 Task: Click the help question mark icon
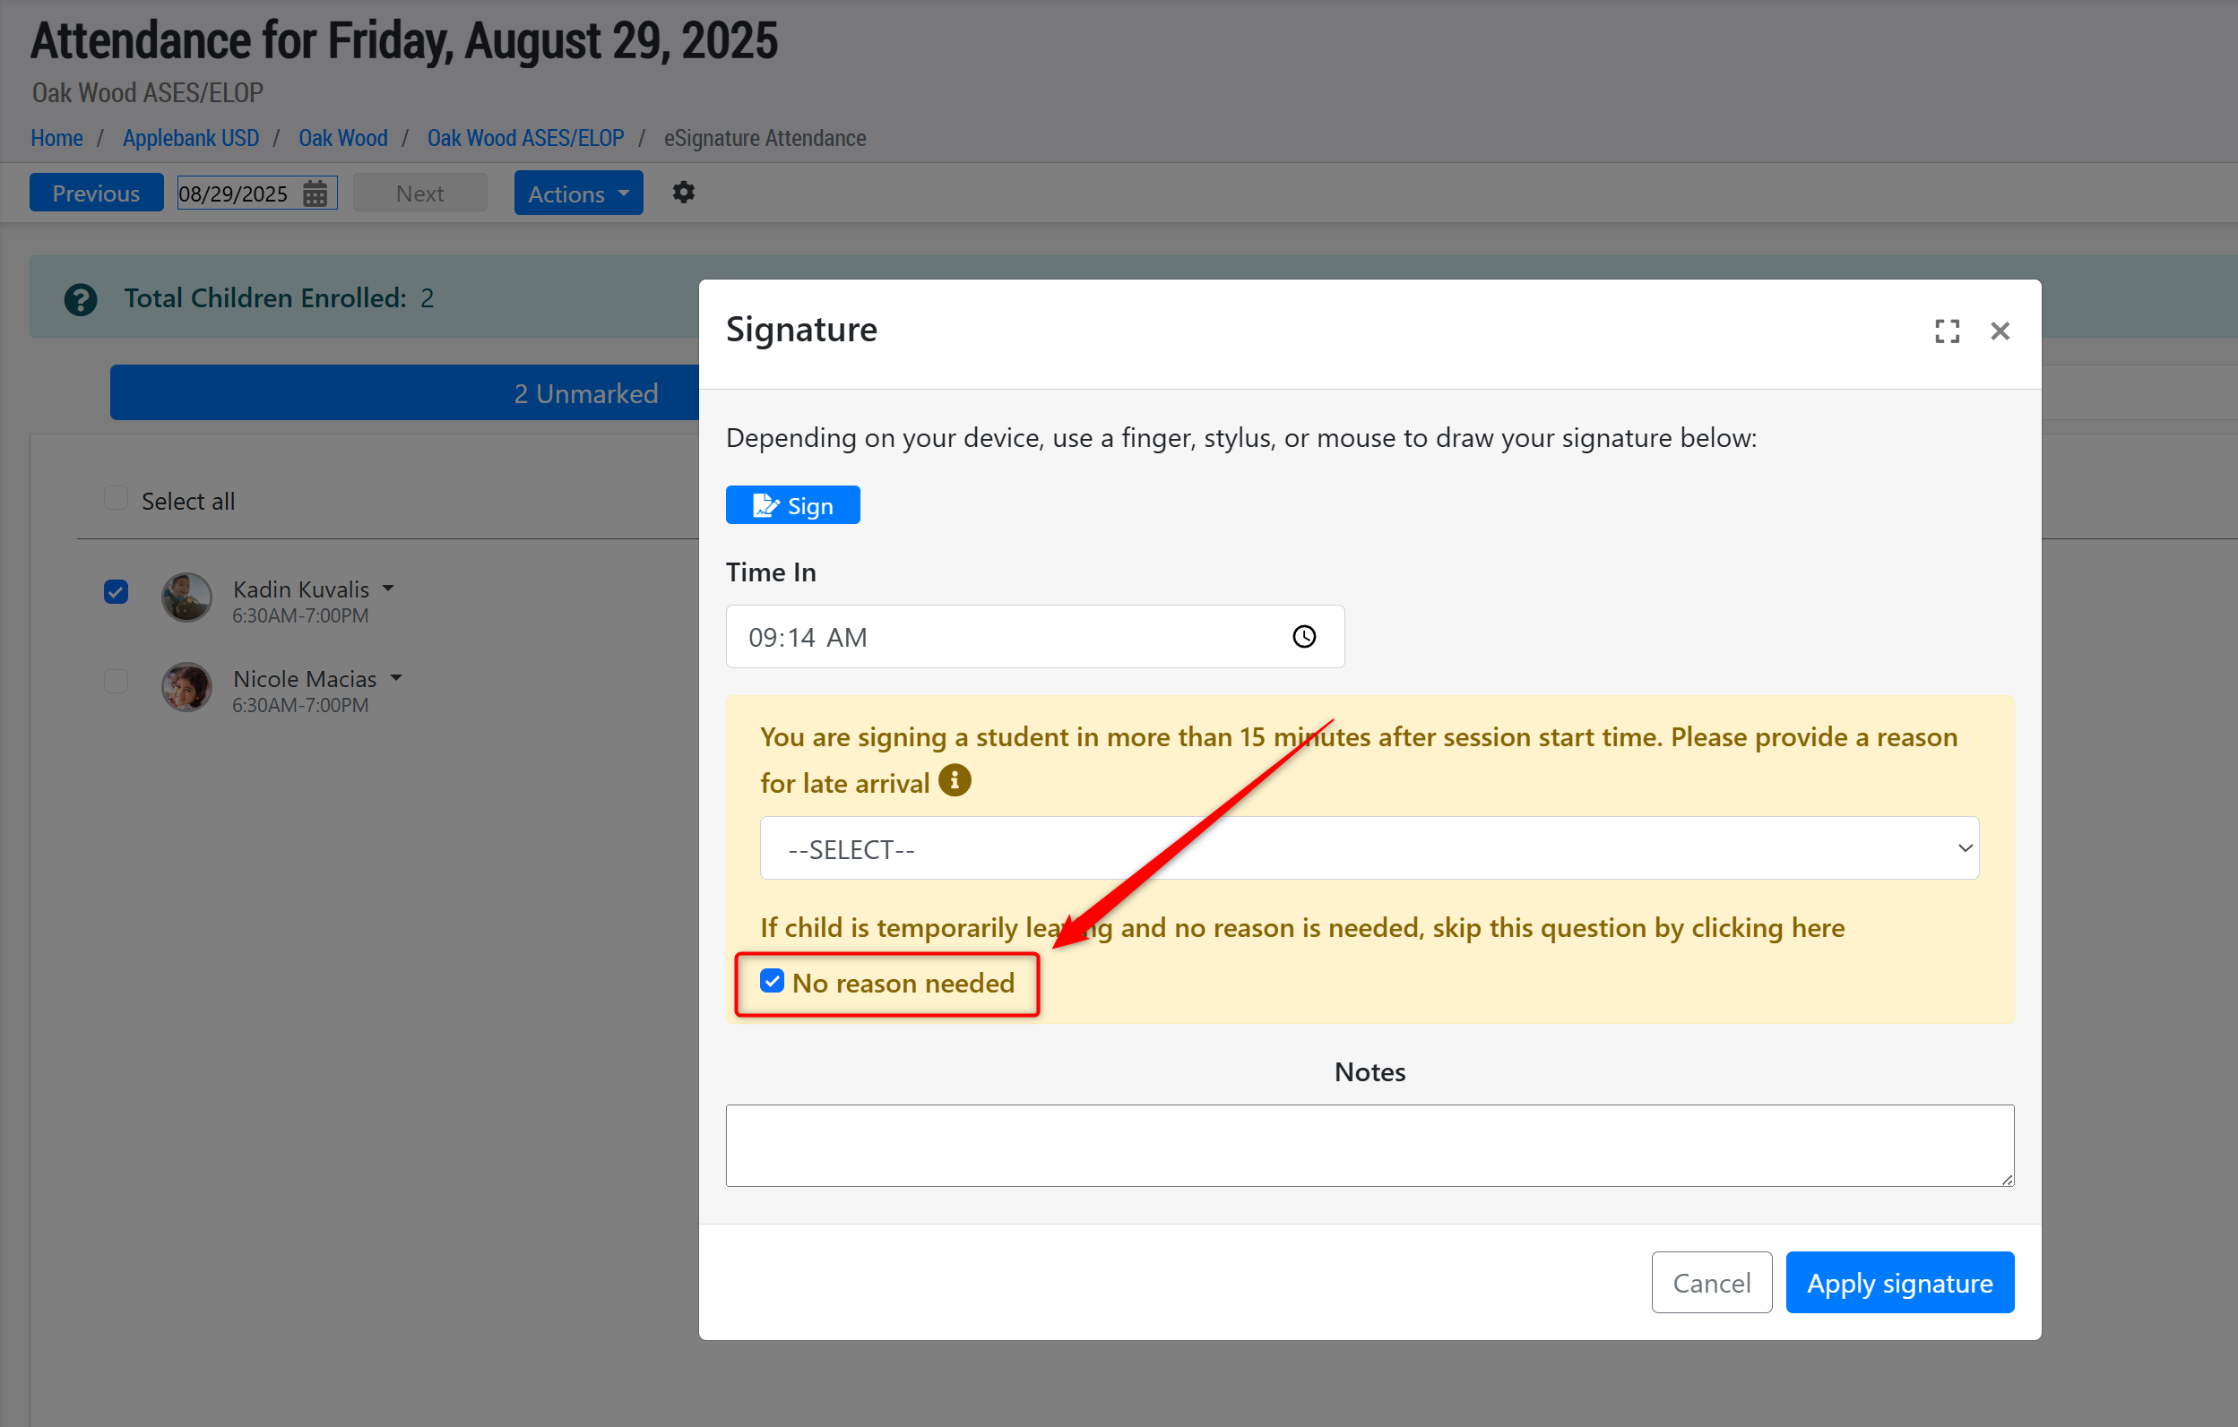tap(81, 299)
